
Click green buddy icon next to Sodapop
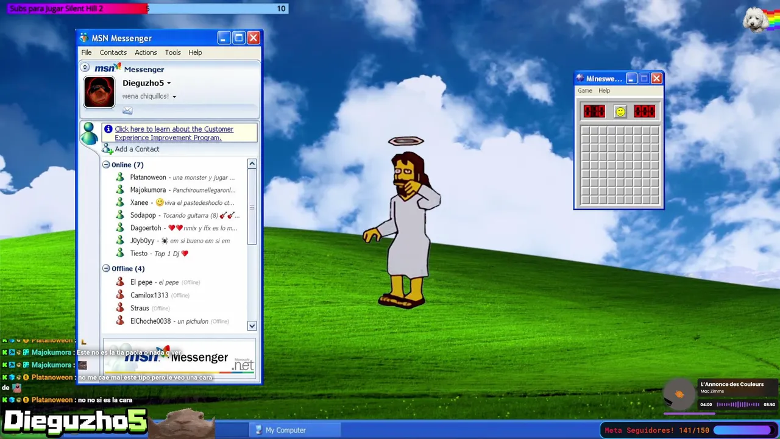[x=120, y=215]
